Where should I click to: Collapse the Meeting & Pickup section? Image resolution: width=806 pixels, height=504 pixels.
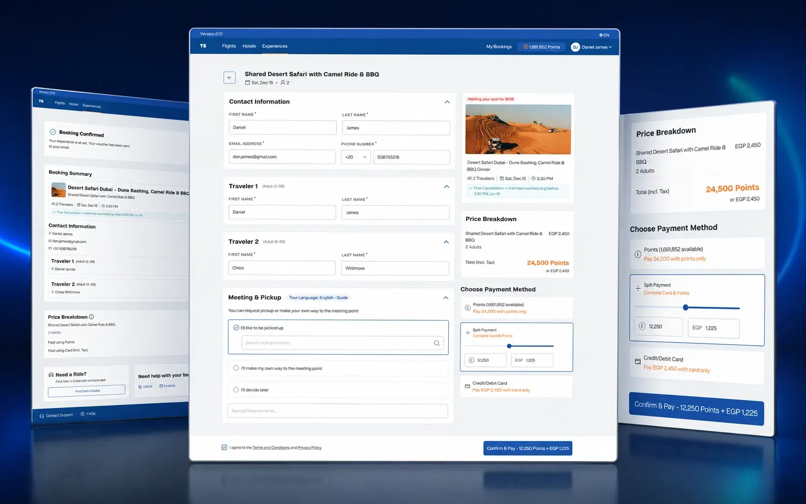click(446, 298)
